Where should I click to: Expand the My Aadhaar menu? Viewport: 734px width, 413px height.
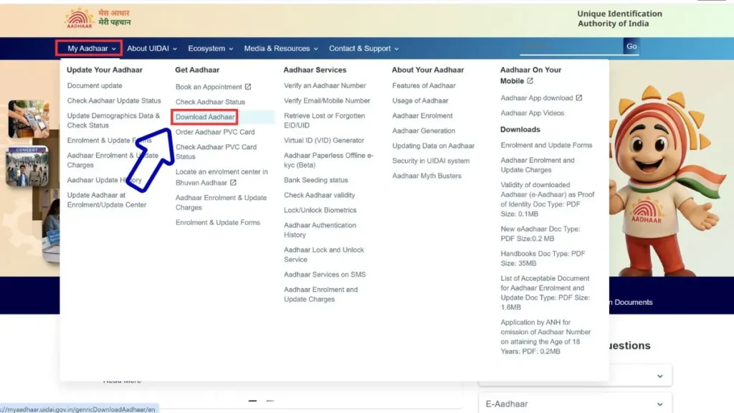coord(91,48)
